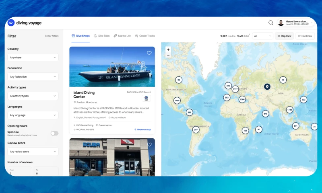Clear all filters
The height and width of the screenshot is (193, 322).
pyautogui.click(x=52, y=36)
